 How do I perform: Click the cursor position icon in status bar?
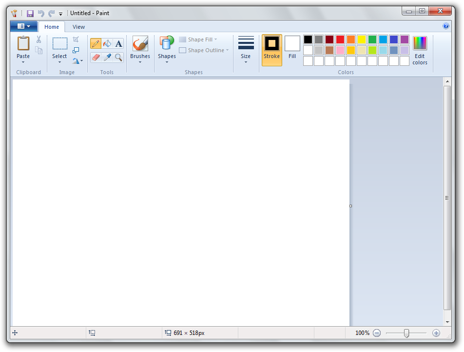tap(15, 333)
